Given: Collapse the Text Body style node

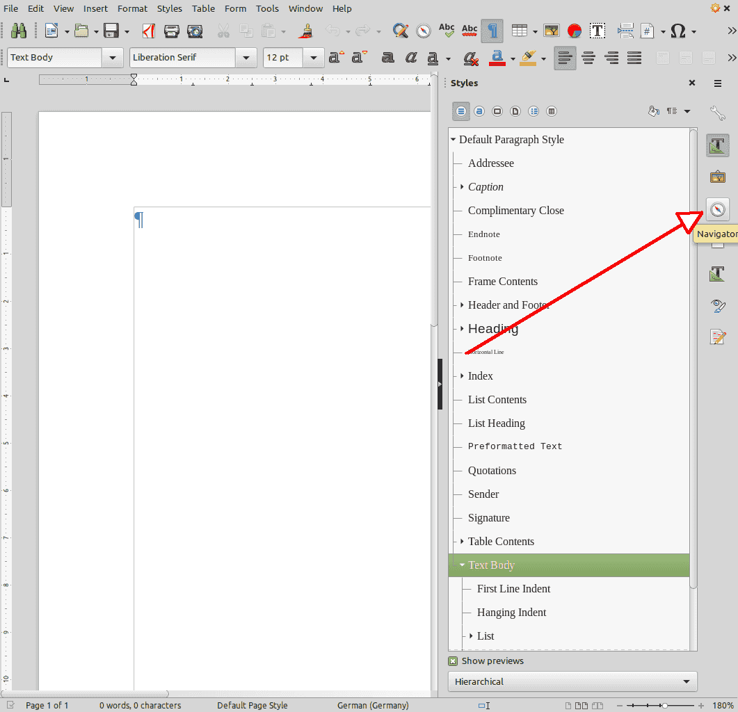Looking at the screenshot, I should (462, 565).
